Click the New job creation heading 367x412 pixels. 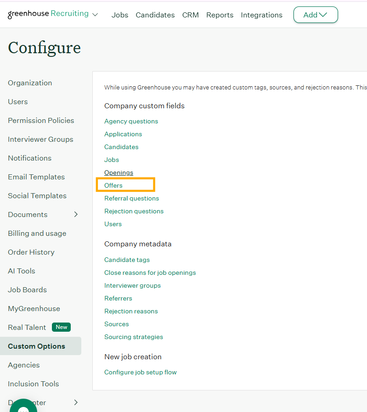133,357
